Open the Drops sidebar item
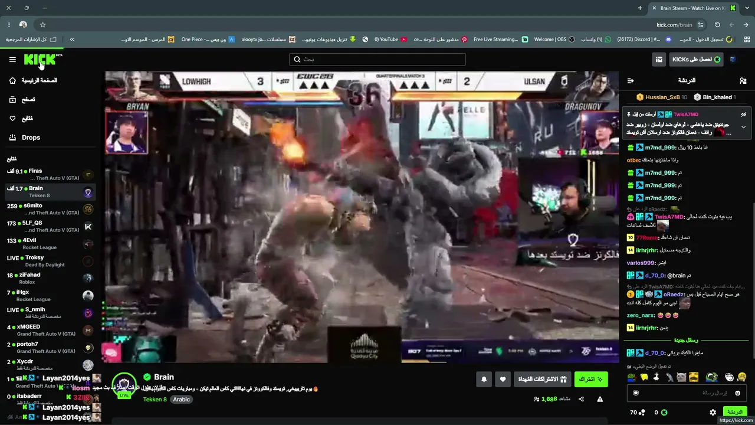 [24, 138]
